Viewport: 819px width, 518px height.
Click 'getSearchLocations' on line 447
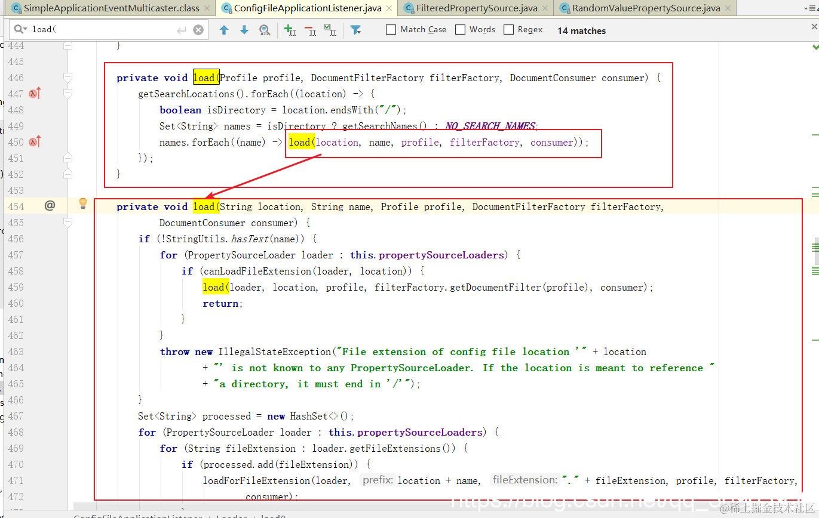click(x=186, y=94)
